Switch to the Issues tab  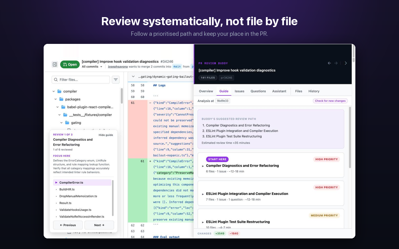coord(239,91)
